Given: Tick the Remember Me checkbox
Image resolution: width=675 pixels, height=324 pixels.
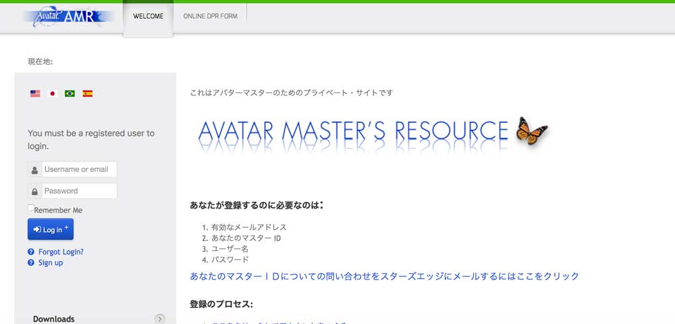Looking at the screenshot, I should pyautogui.click(x=30, y=208).
